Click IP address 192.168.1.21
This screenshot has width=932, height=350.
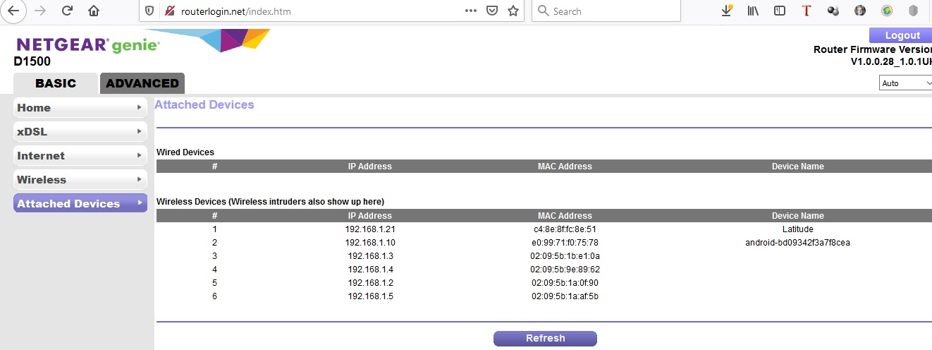pyautogui.click(x=370, y=229)
